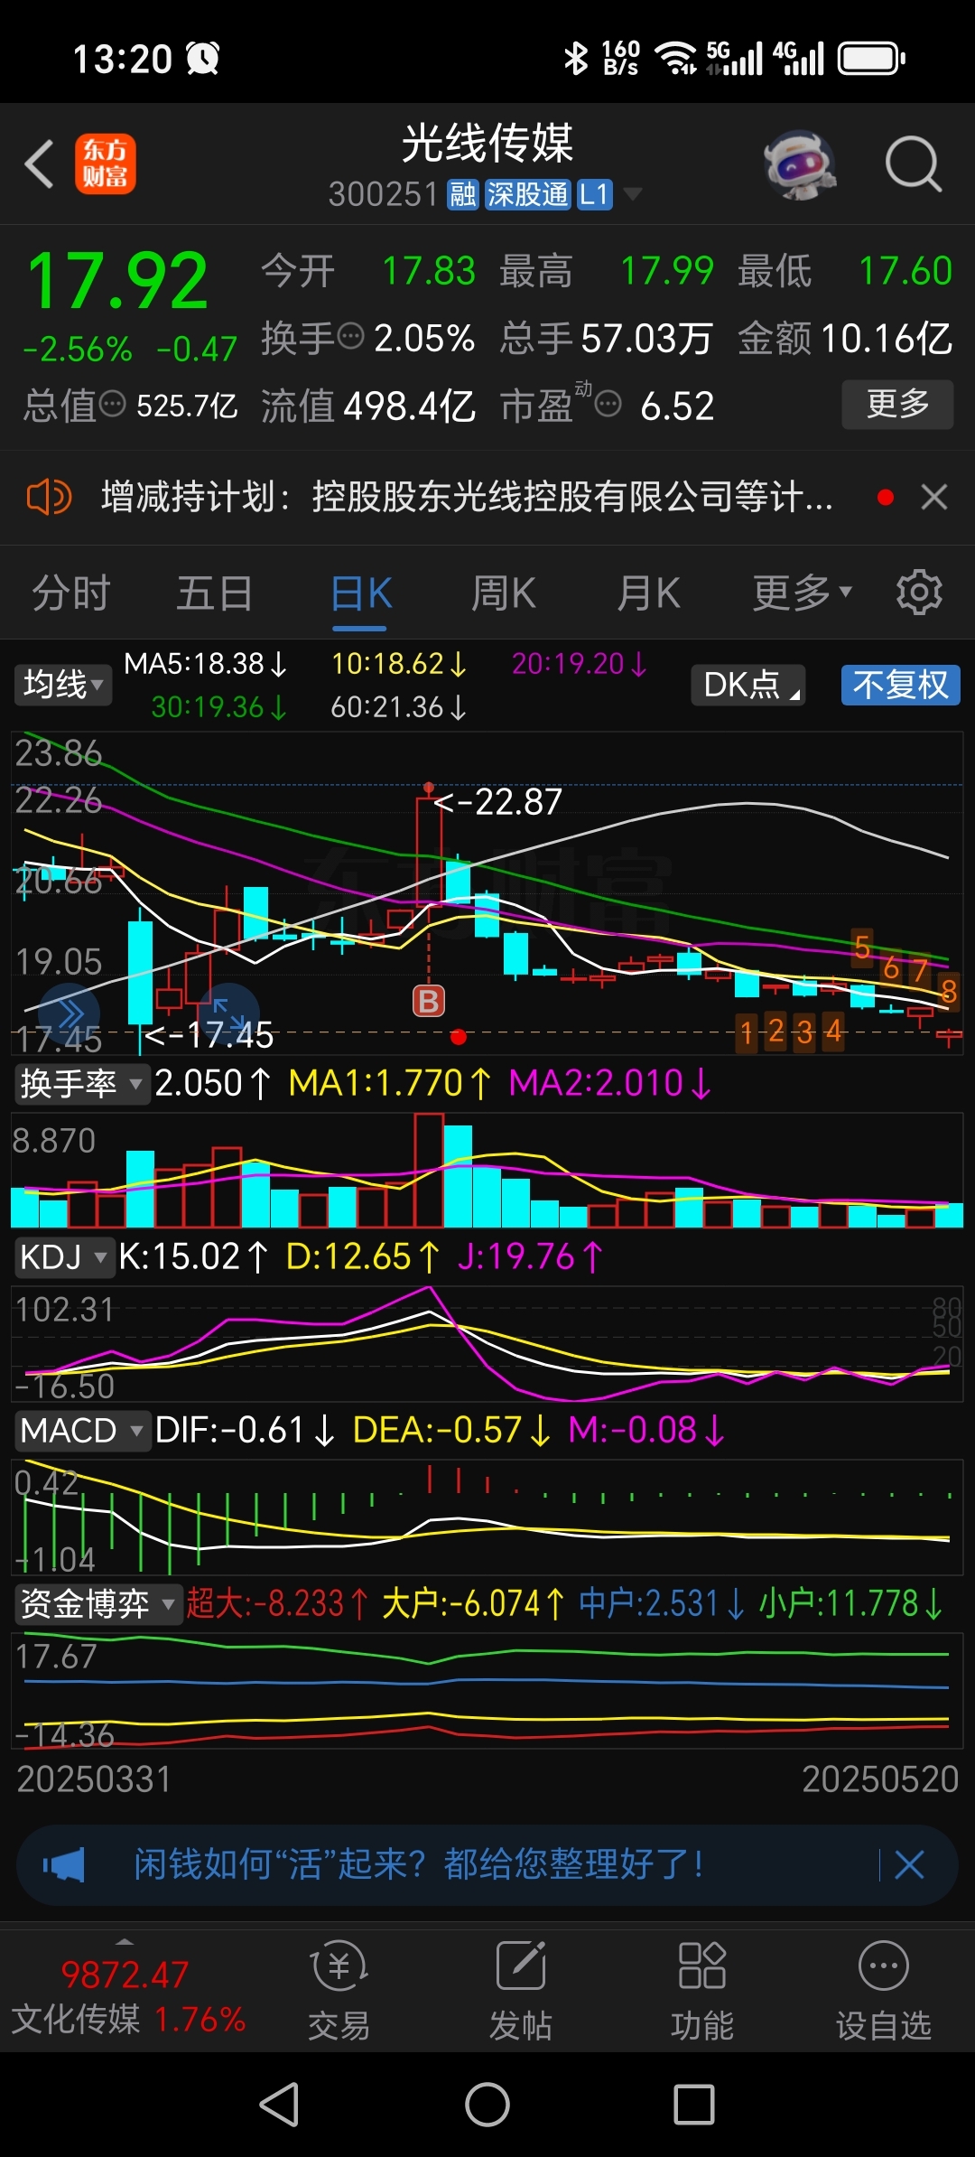Tap 设自选 add to watchlist icon
Image resolution: width=975 pixels, height=2157 pixels.
point(884,1991)
